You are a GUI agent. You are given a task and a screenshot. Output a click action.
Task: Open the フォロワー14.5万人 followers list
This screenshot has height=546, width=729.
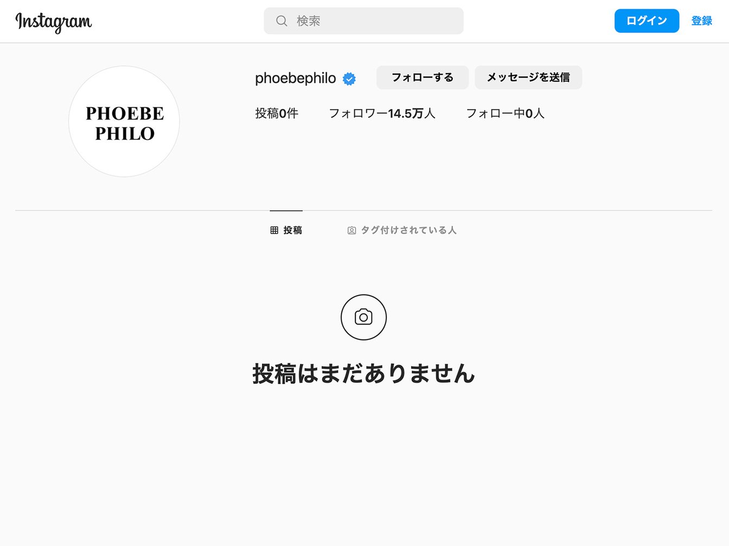pyautogui.click(x=382, y=113)
